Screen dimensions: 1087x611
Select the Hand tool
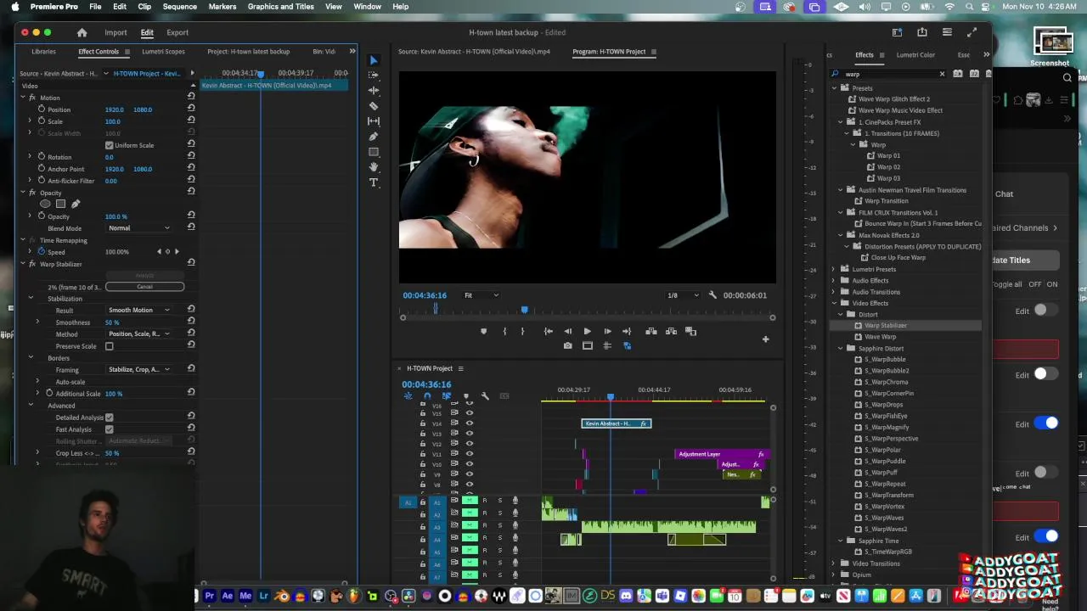373,167
